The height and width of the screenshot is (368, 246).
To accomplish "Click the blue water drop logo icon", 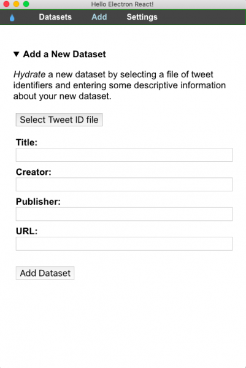I will (12, 18).
